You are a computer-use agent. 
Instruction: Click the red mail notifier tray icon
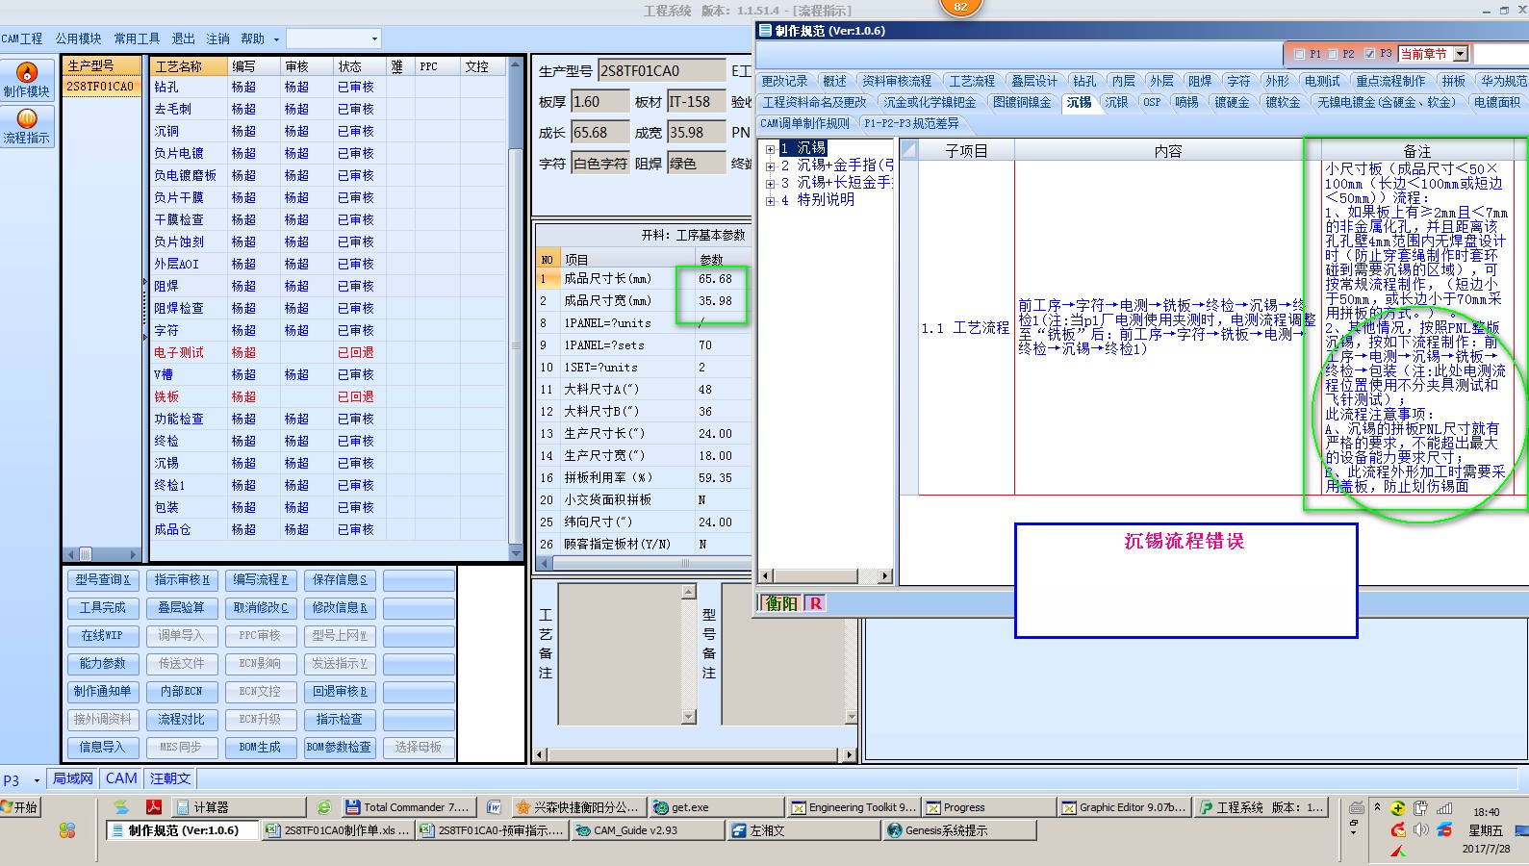1398,829
